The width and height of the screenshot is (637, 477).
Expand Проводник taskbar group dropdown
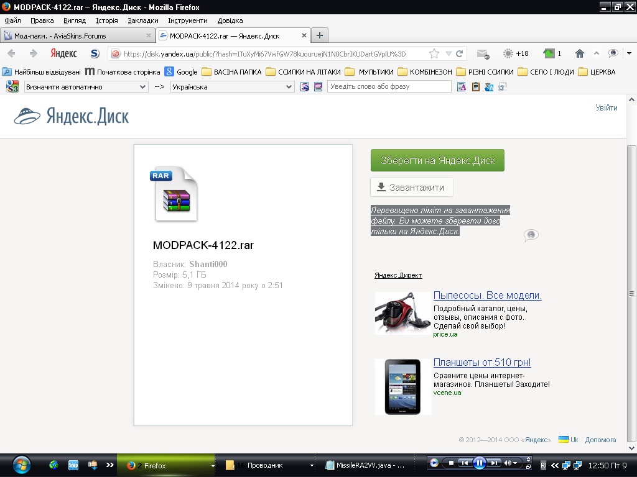click(312, 466)
